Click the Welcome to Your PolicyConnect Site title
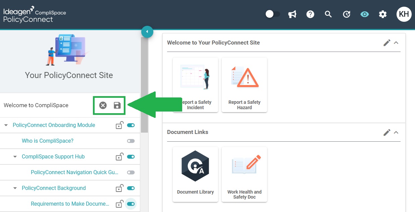 pos(213,43)
